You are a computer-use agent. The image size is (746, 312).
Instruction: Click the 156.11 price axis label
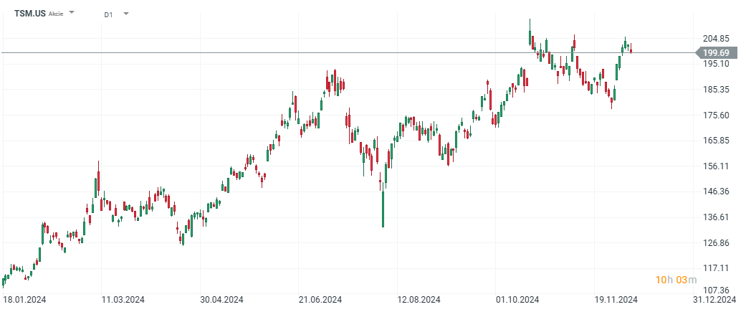click(716, 166)
